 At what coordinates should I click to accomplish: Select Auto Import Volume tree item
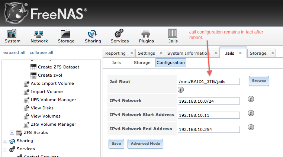point(52,84)
